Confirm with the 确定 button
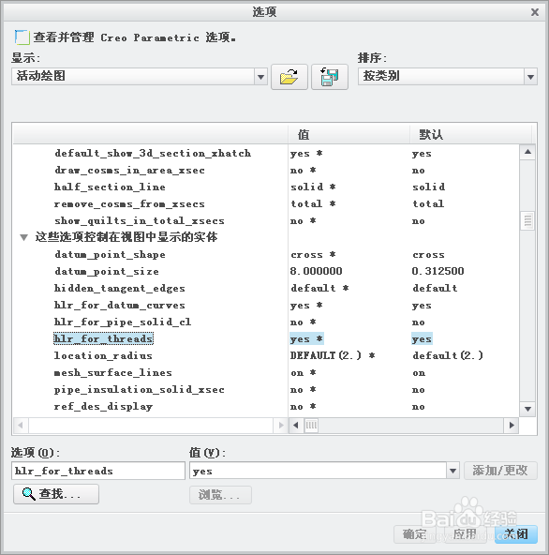This screenshot has height=555, width=549. click(x=416, y=534)
